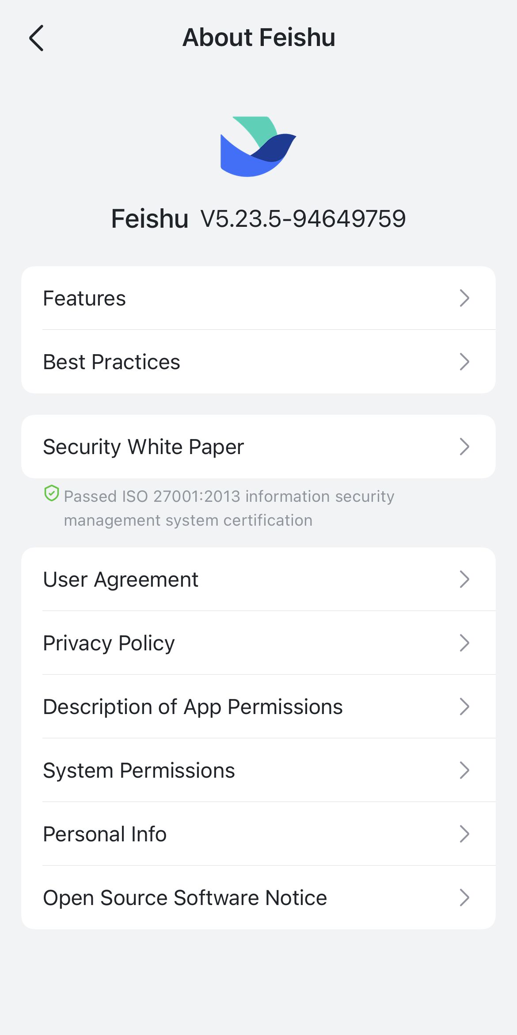Click the chevron next to User Agreement
This screenshot has height=1035, width=517.
464,580
